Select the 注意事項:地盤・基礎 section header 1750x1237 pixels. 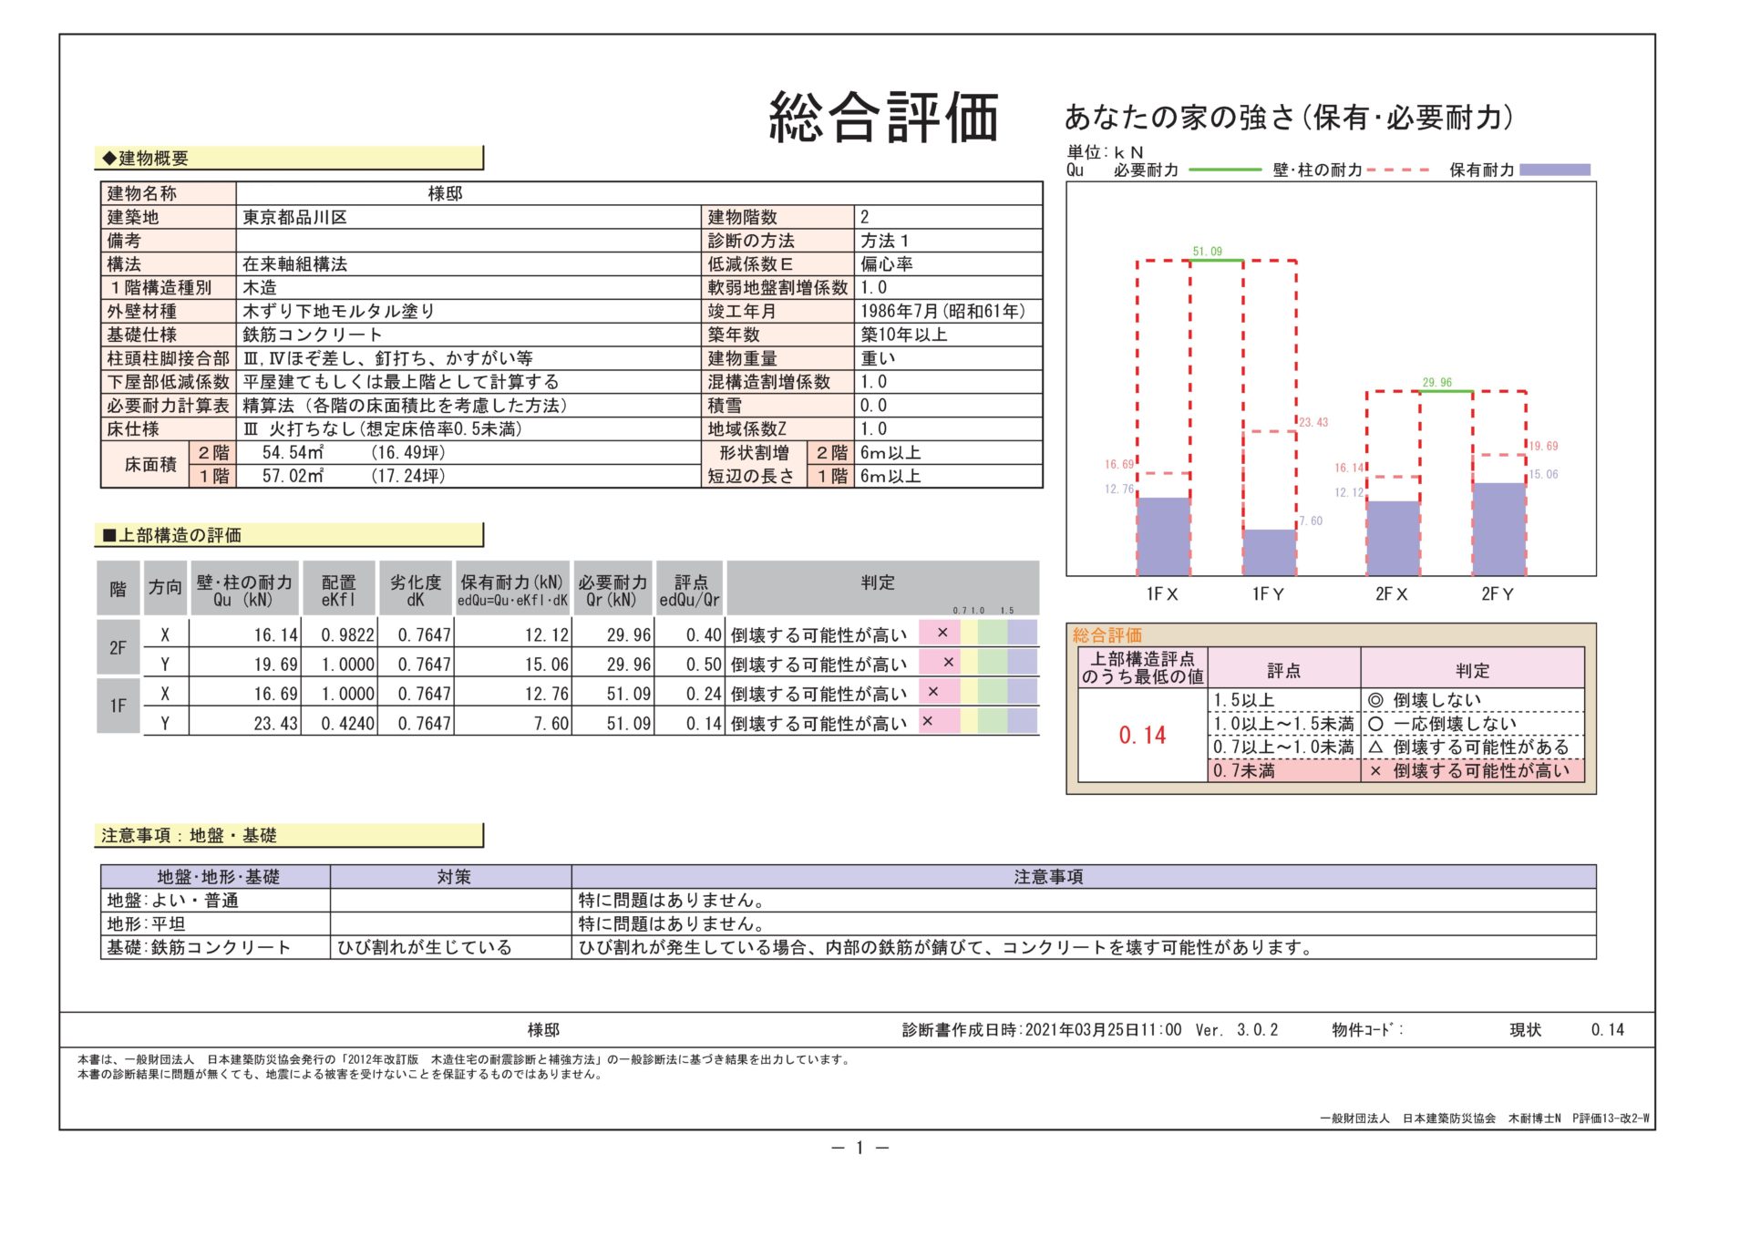coord(288,835)
